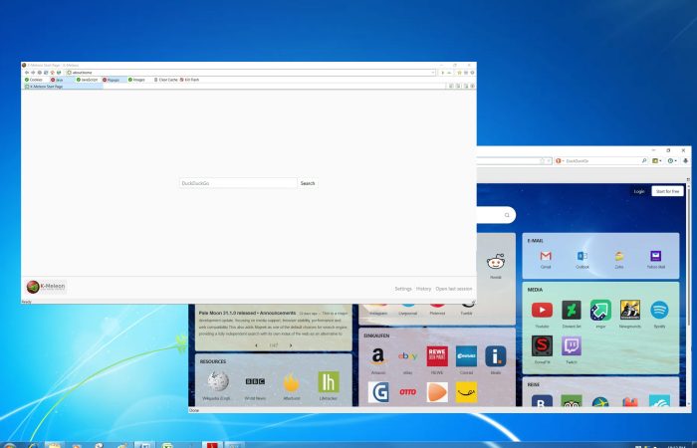The height and width of the screenshot is (448, 697).
Task: Click Pale Moon 31.1.0 released headline
Action: coord(247,313)
